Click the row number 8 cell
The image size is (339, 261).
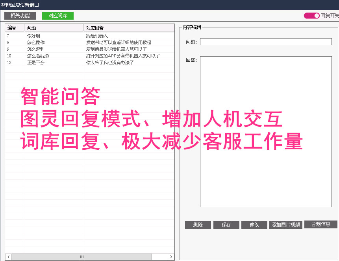(8, 42)
